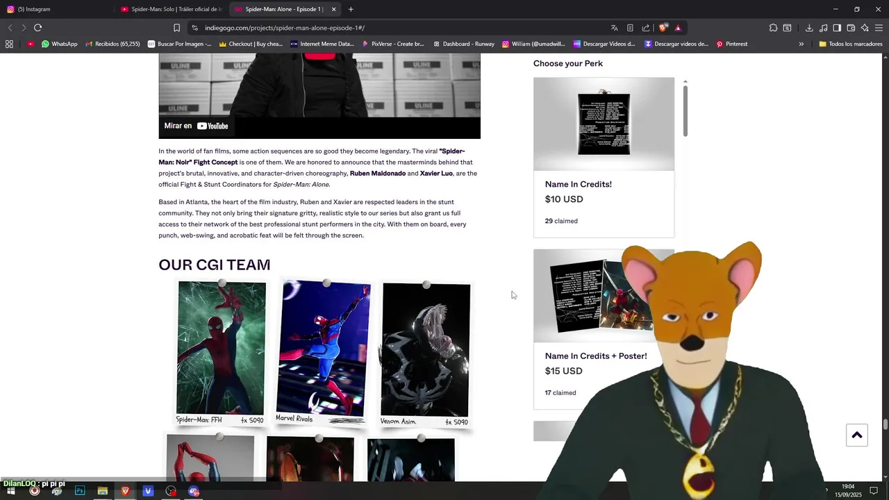The height and width of the screenshot is (500, 889).
Task: Click the Marvel Rivals polaroid image
Action: pos(323,351)
